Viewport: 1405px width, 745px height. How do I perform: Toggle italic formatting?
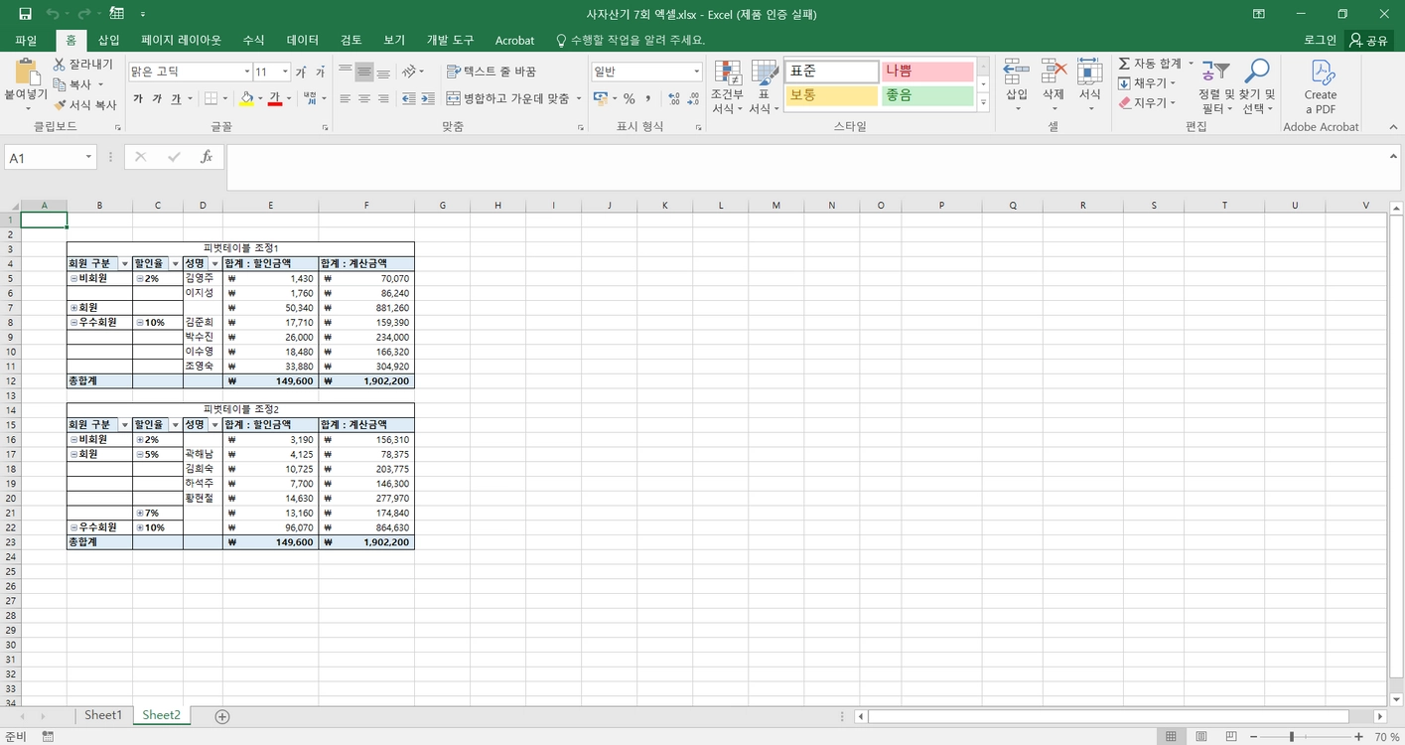[157, 98]
